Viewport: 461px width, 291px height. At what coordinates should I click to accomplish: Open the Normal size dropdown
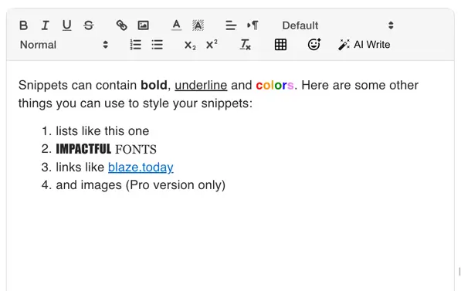point(64,45)
